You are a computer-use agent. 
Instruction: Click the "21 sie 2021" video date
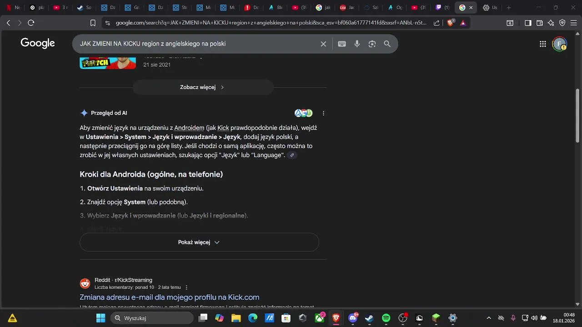click(157, 65)
